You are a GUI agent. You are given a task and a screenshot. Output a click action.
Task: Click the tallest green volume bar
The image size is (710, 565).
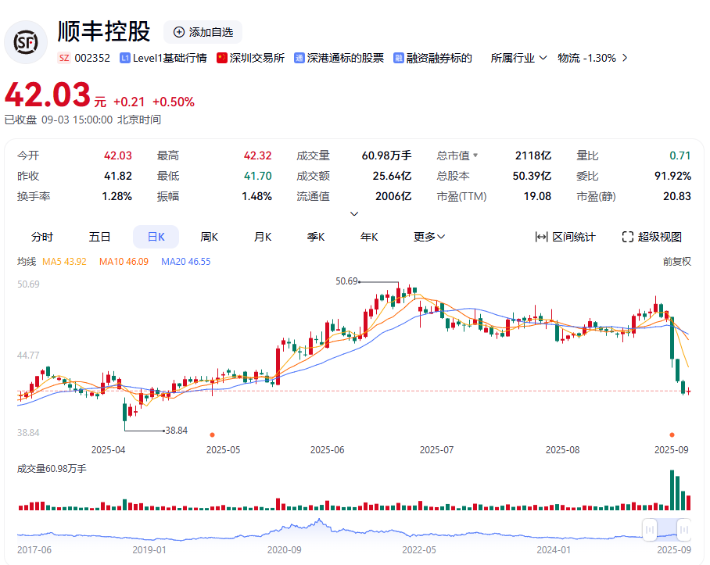click(x=672, y=490)
